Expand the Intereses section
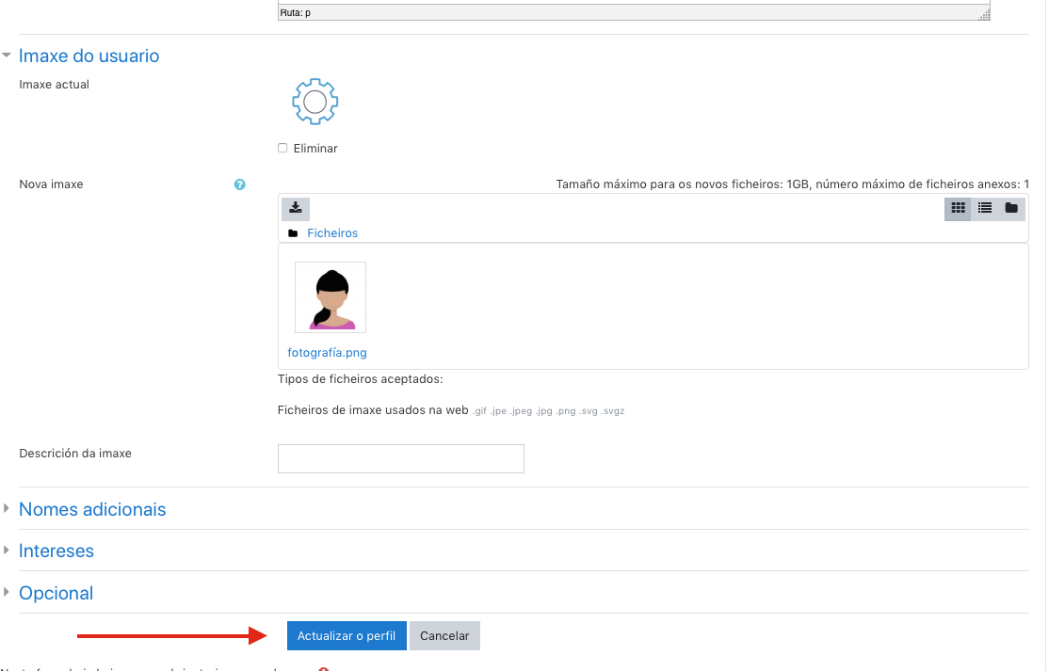This screenshot has width=1049, height=671. click(x=56, y=551)
